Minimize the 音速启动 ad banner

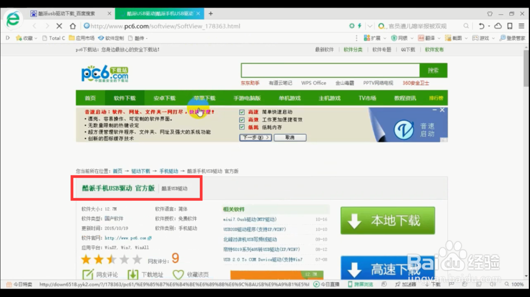click(x=435, y=110)
